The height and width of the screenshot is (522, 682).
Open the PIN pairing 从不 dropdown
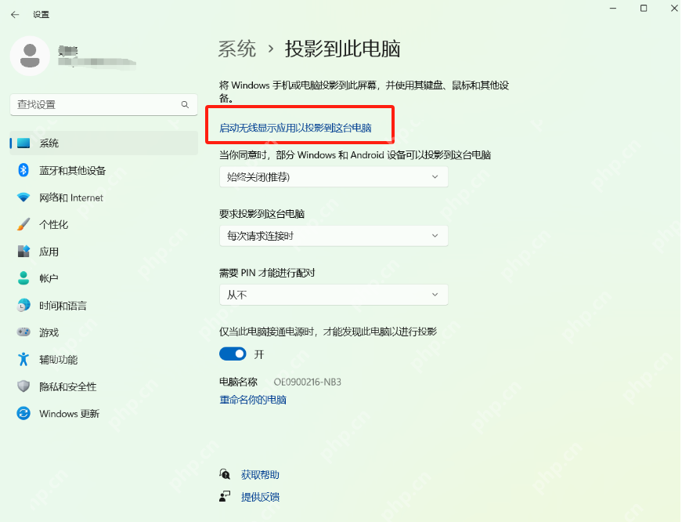pos(334,295)
